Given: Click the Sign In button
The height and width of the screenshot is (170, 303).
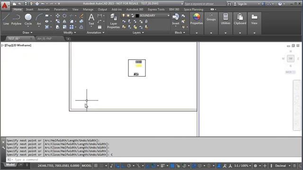Looking at the screenshot, I should pos(240,4).
